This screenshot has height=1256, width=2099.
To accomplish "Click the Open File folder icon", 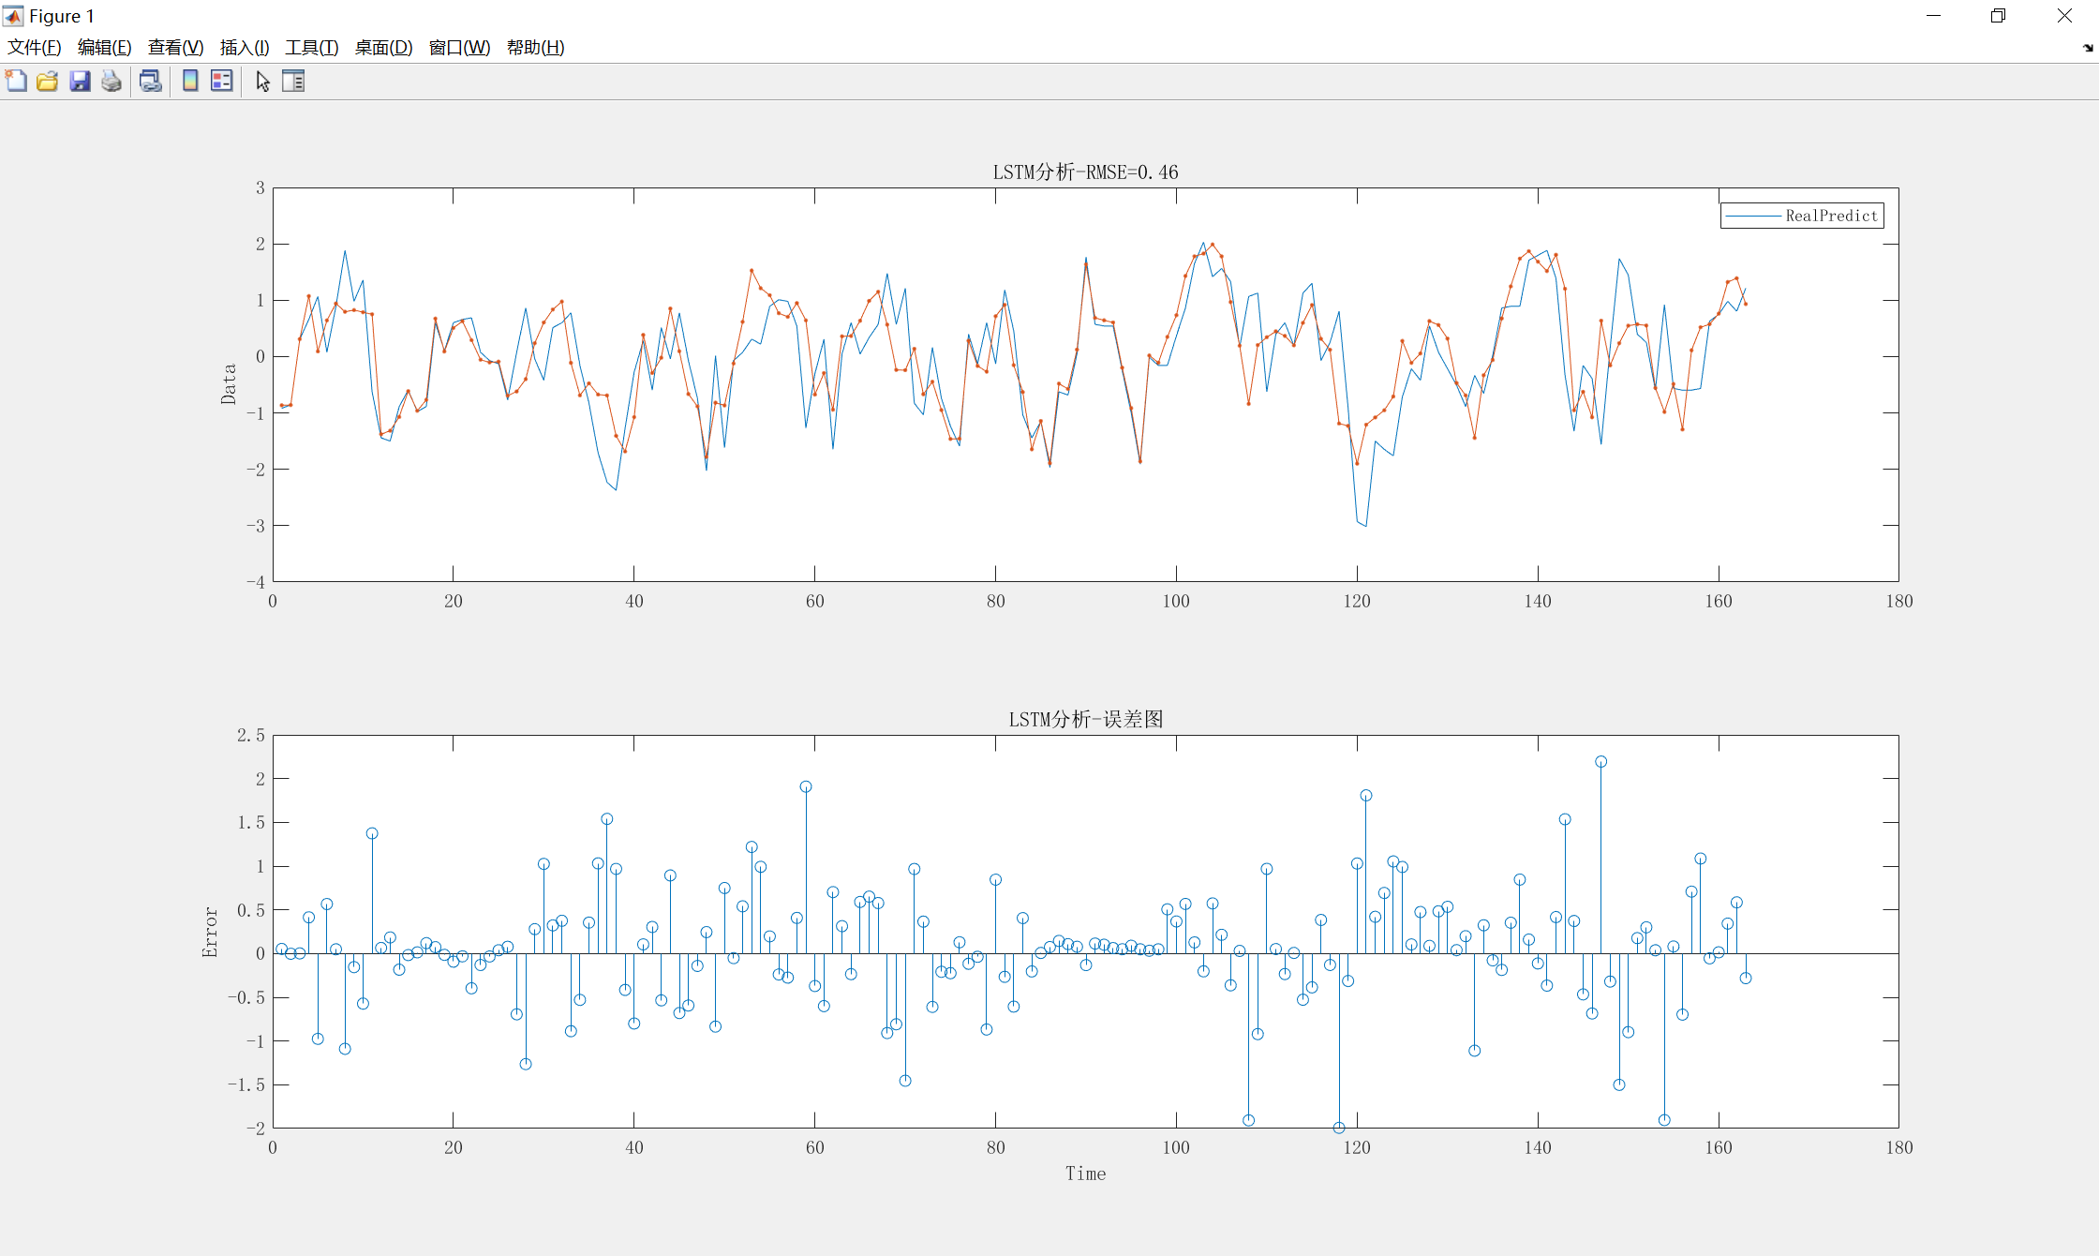I will click(x=48, y=82).
